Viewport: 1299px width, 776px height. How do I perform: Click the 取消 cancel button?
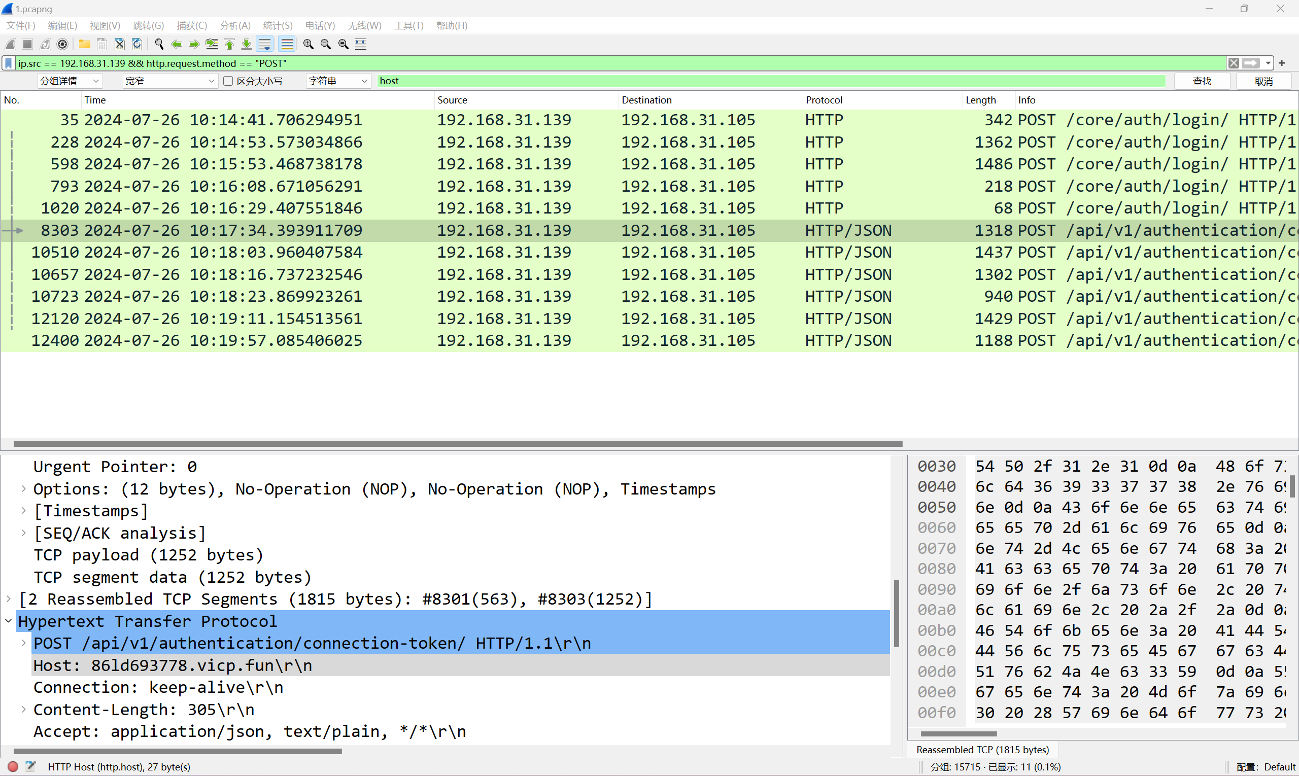1263,81
